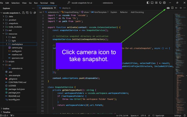Click the New File icon in Explorer
The image size is (187, 117).
pos(23,13)
